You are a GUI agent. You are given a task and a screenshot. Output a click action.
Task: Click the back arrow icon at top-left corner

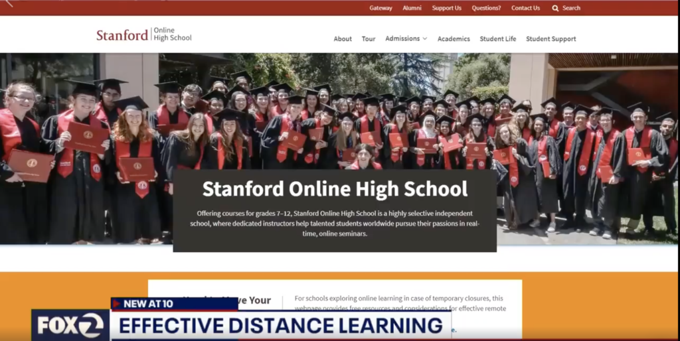(x=9, y=3)
